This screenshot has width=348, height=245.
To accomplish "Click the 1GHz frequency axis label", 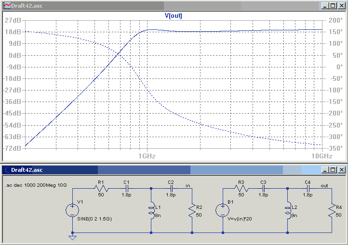I will (147, 156).
